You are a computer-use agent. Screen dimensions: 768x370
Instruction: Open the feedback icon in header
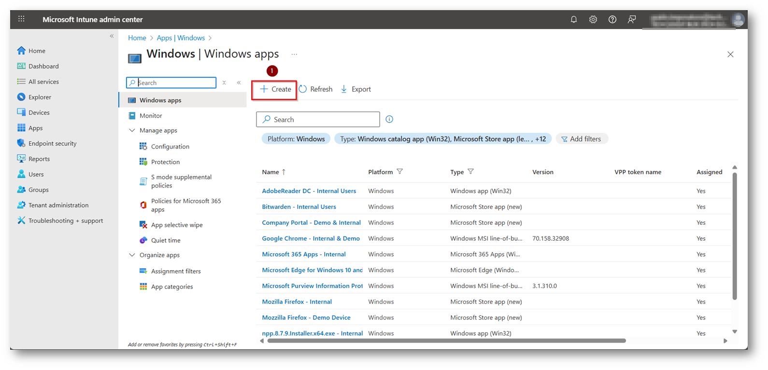tap(631, 20)
